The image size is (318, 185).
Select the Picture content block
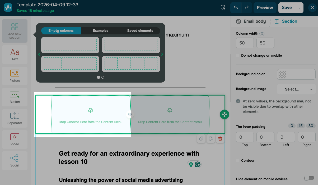coord(15,75)
